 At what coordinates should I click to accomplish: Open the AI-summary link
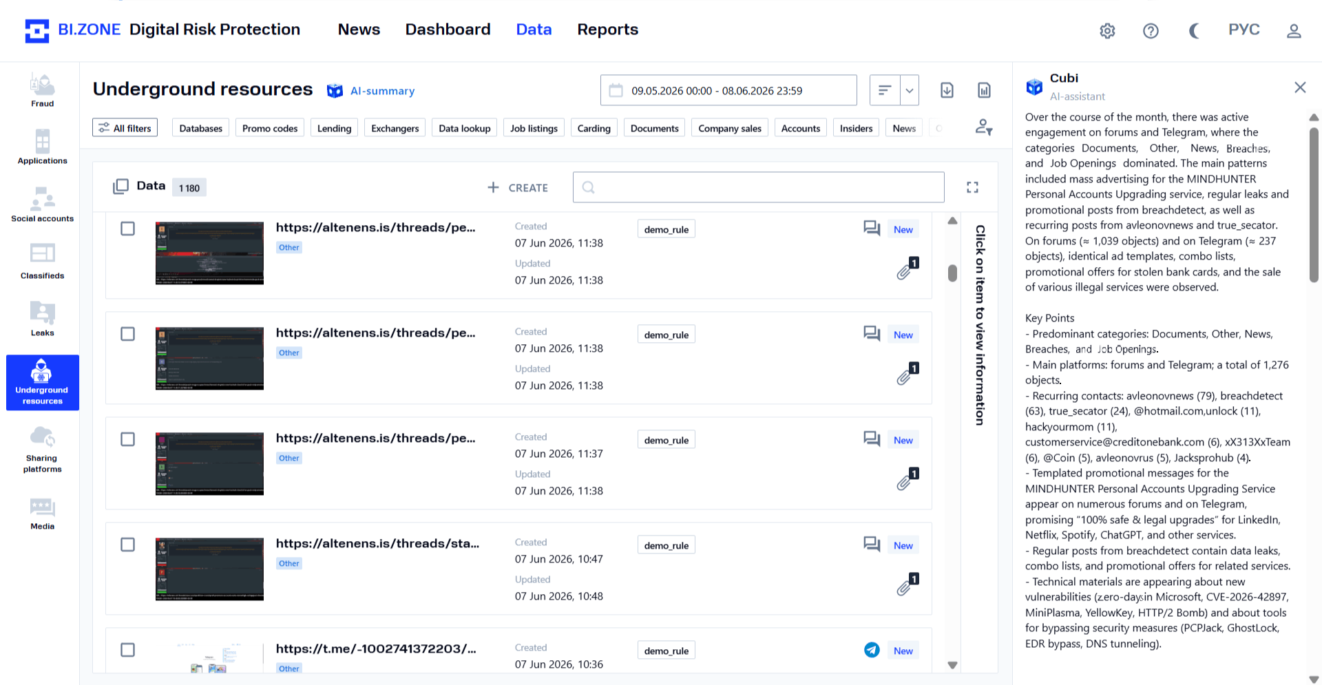click(x=382, y=91)
